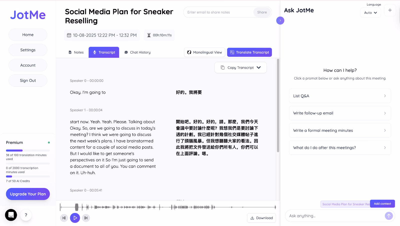Screen dimensions: 400x226
Task: Send the Ask anything message
Action: point(389,216)
